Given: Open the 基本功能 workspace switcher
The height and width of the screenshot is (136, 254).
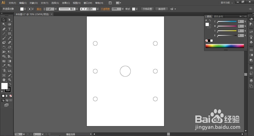Looking at the screenshot, I should (x=227, y=3).
